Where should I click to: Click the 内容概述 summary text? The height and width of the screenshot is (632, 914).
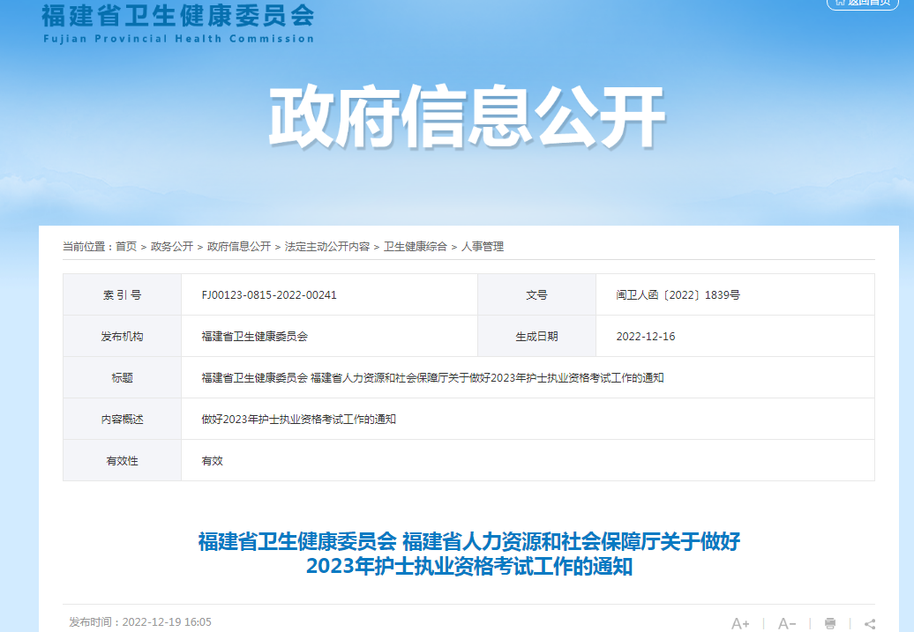point(298,419)
